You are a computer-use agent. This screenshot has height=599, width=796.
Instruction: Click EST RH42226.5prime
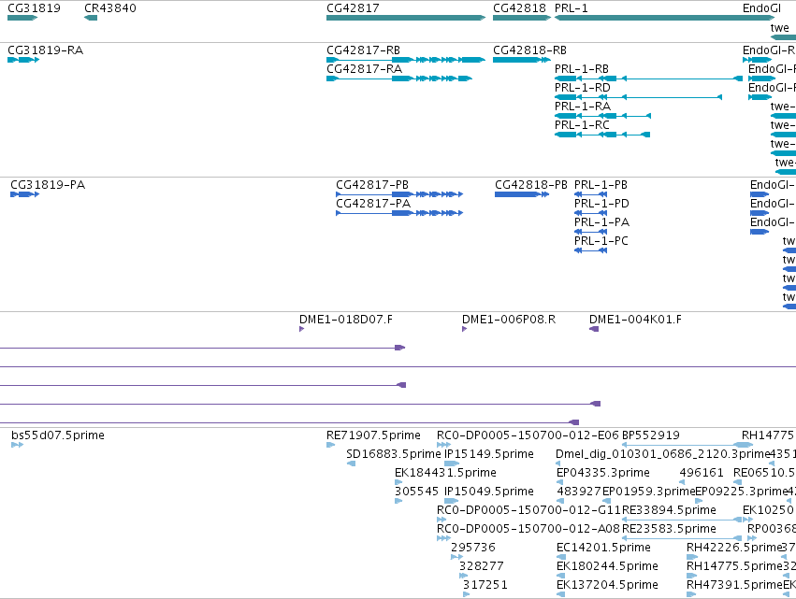coord(692,557)
